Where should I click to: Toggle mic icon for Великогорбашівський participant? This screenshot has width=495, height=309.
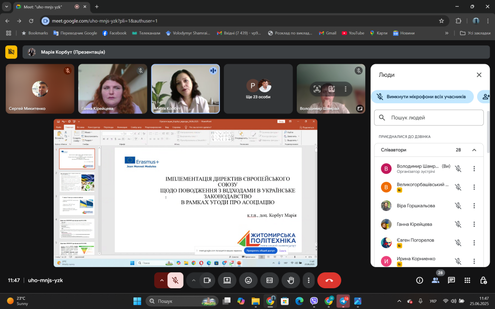[x=458, y=187]
